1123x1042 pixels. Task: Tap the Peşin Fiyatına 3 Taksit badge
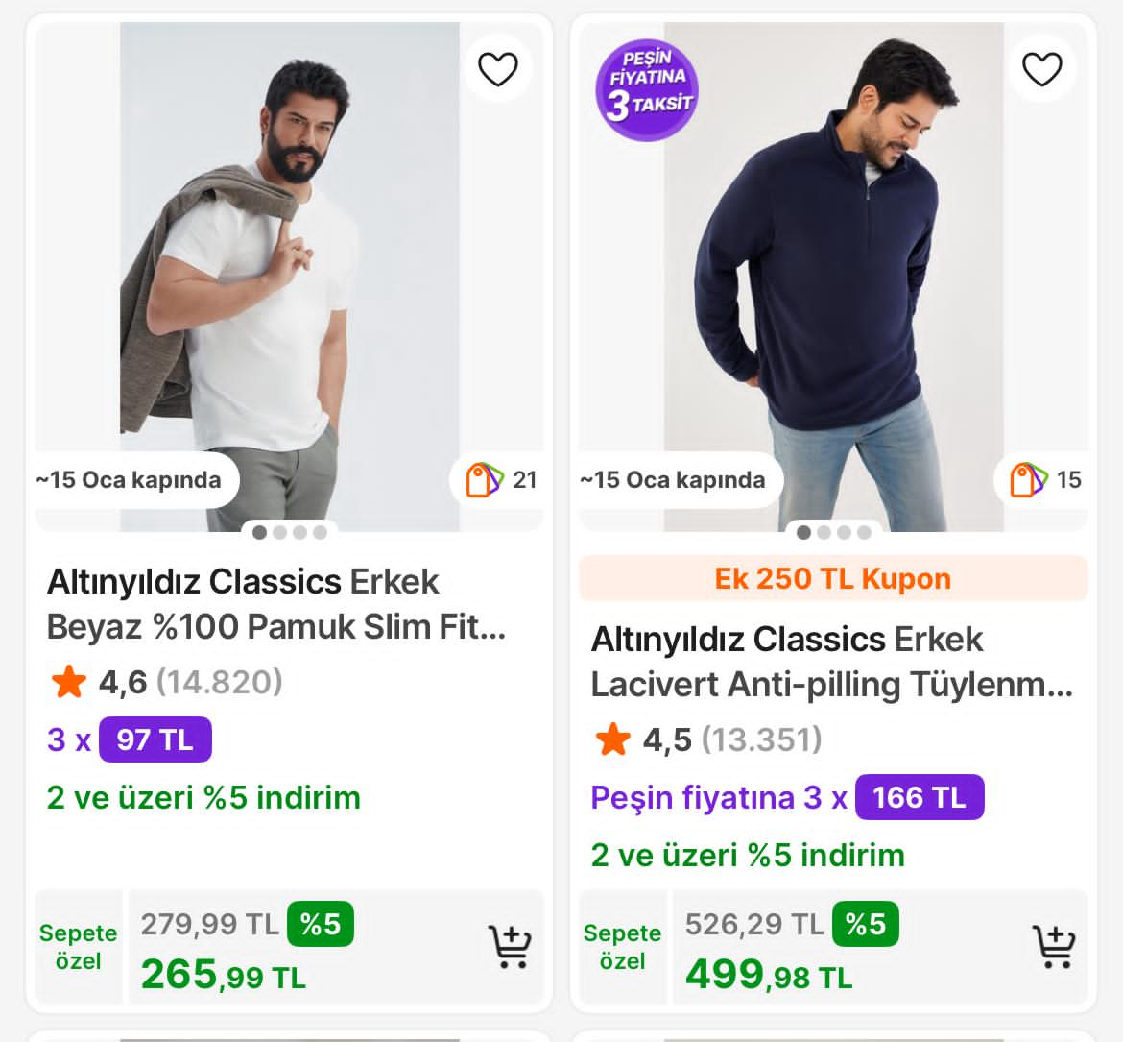click(x=647, y=90)
